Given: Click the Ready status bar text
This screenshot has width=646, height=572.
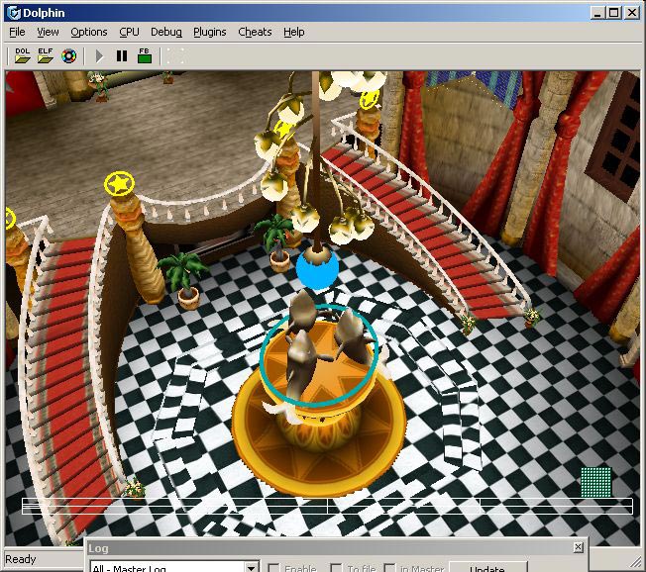Looking at the screenshot, I should [x=21, y=559].
